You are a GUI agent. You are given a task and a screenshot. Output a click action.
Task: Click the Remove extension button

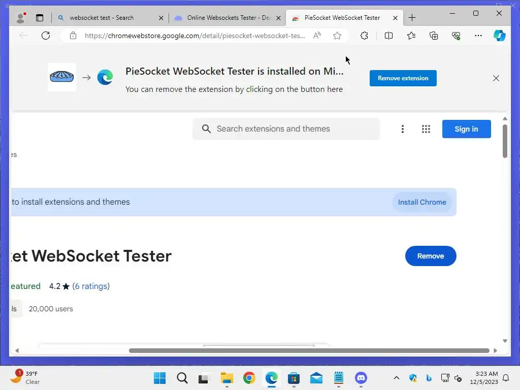point(403,78)
